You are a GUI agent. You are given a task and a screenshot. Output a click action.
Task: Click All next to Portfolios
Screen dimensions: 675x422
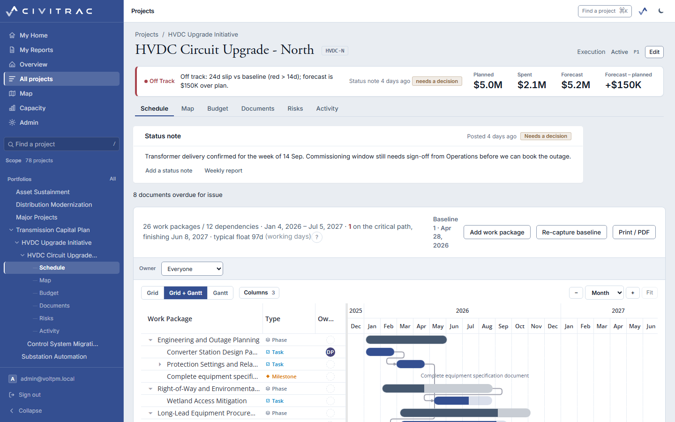tap(112, 179)
